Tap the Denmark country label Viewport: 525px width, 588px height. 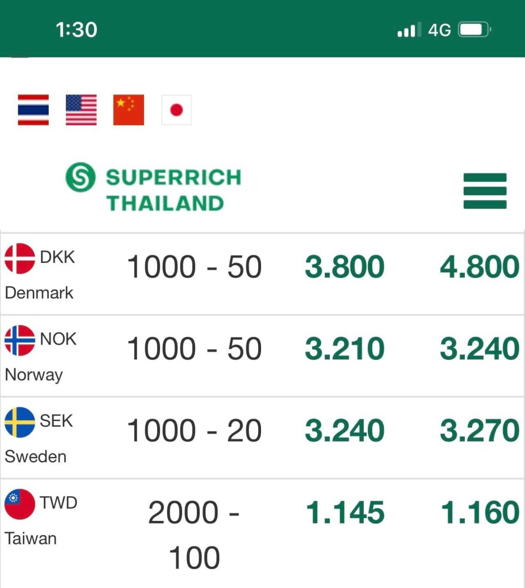pyautogui.click(x=39, y=293)
